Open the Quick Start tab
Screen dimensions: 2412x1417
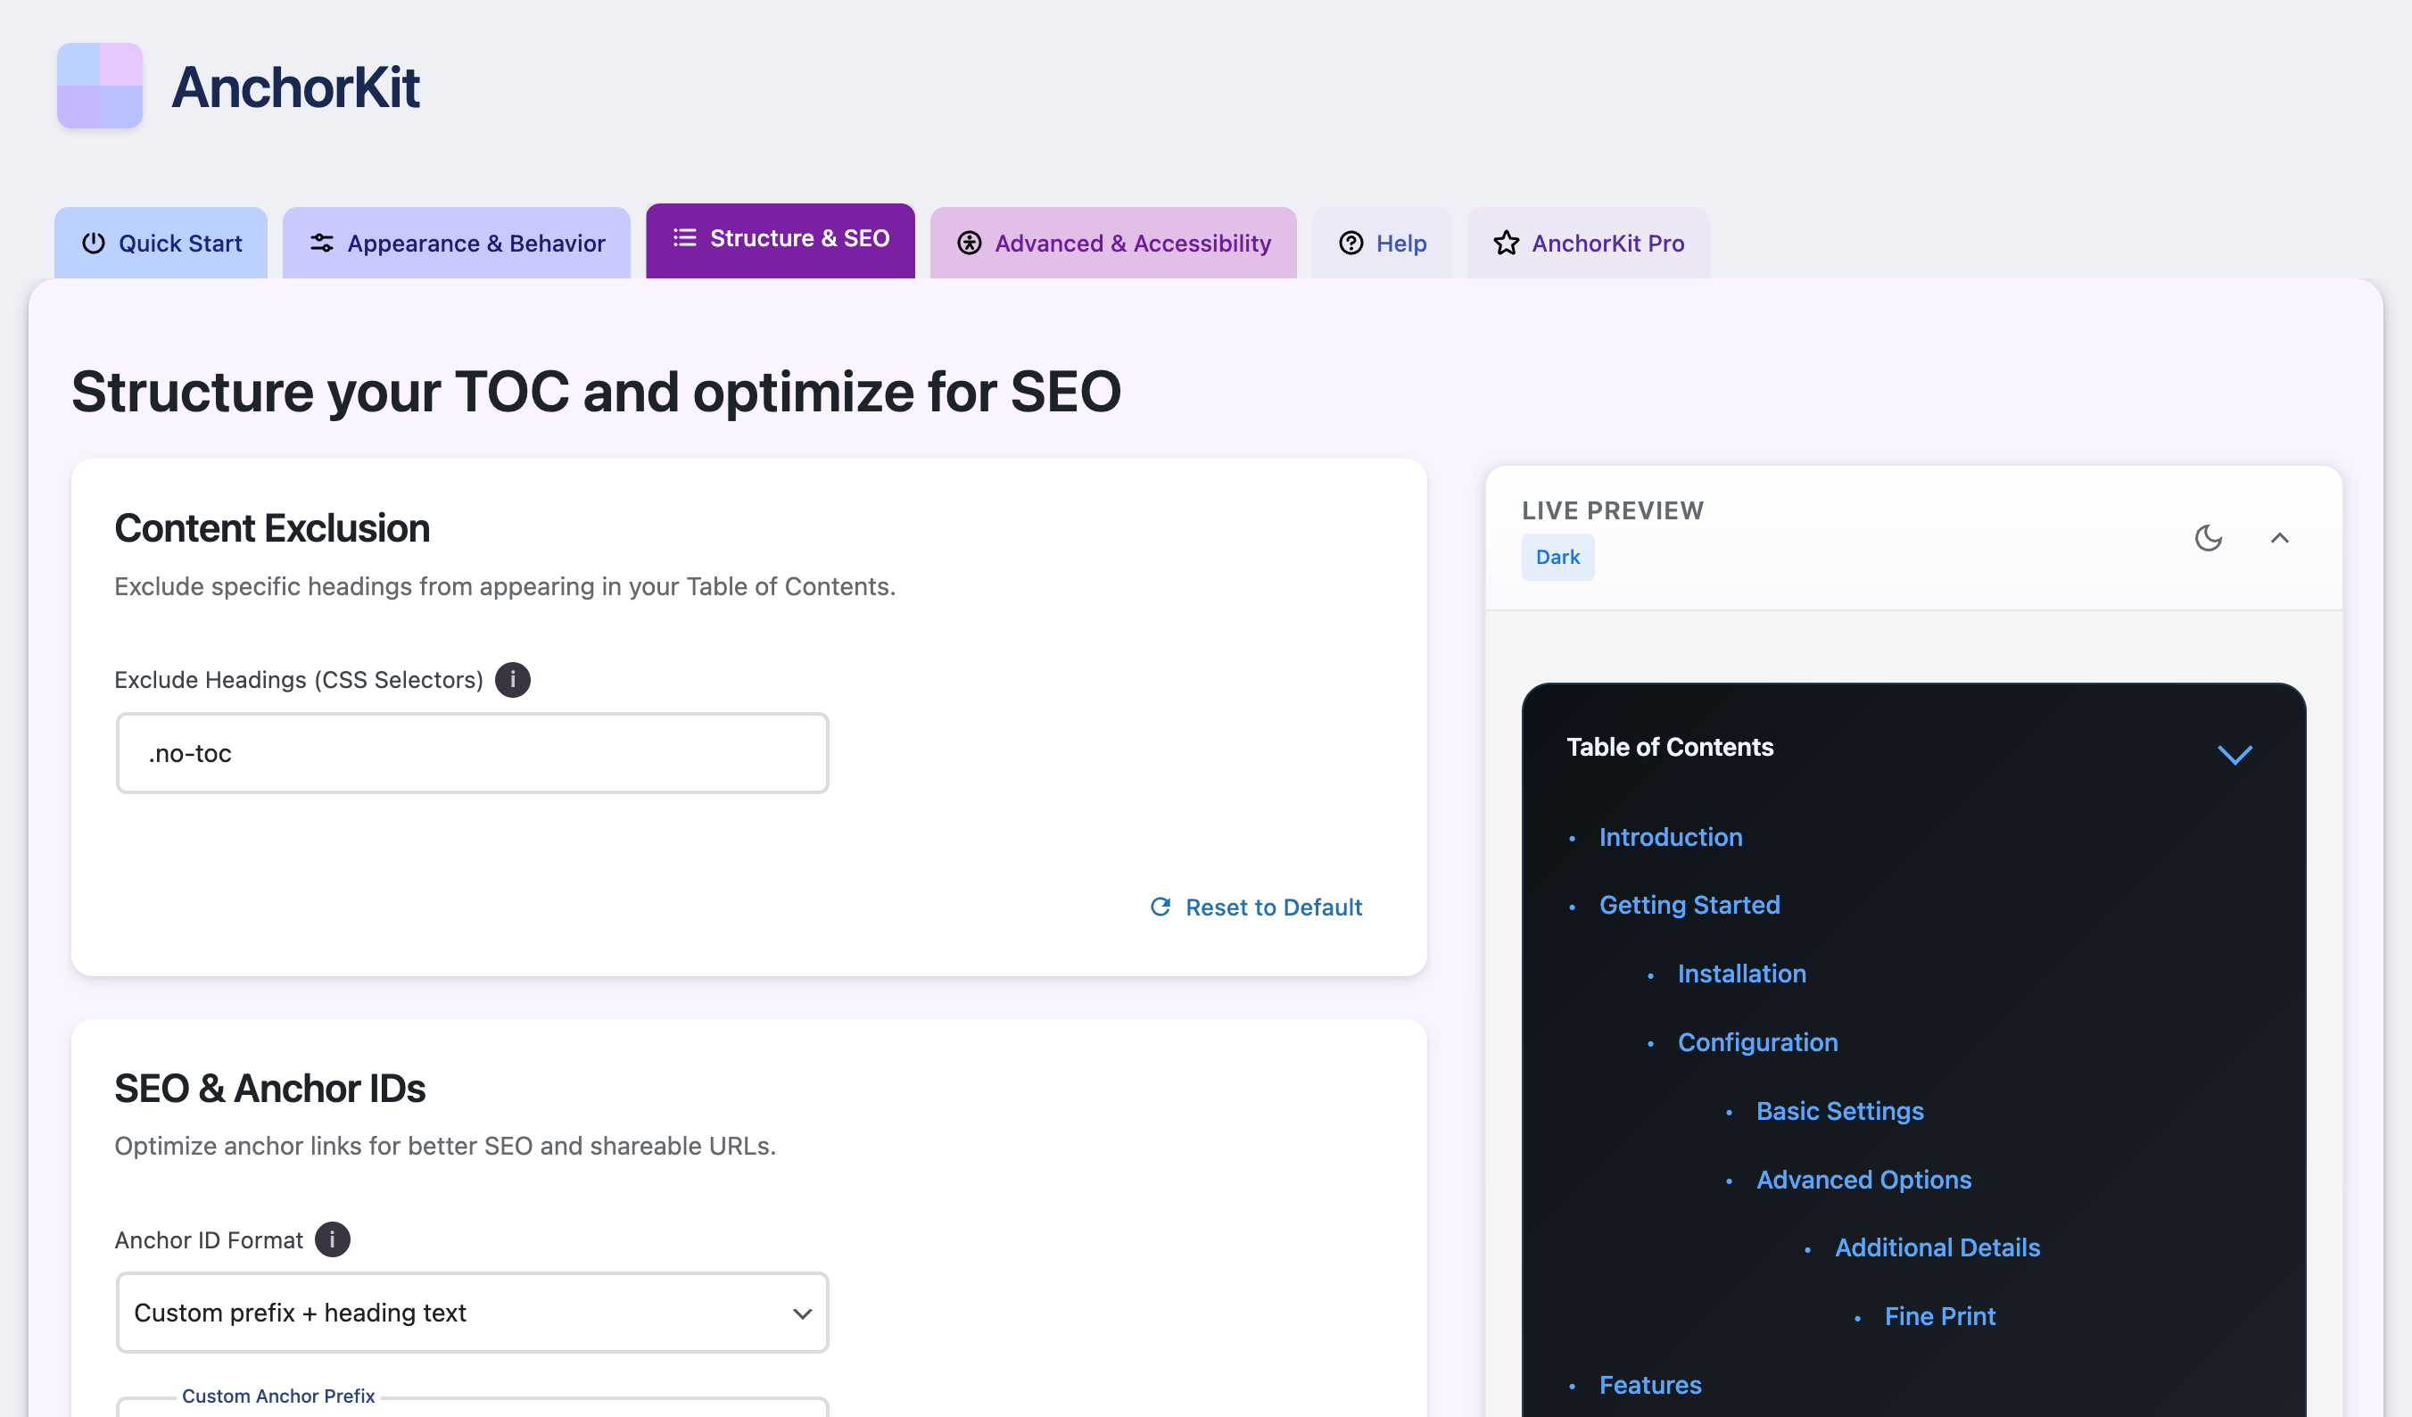(x=161, y=244)
